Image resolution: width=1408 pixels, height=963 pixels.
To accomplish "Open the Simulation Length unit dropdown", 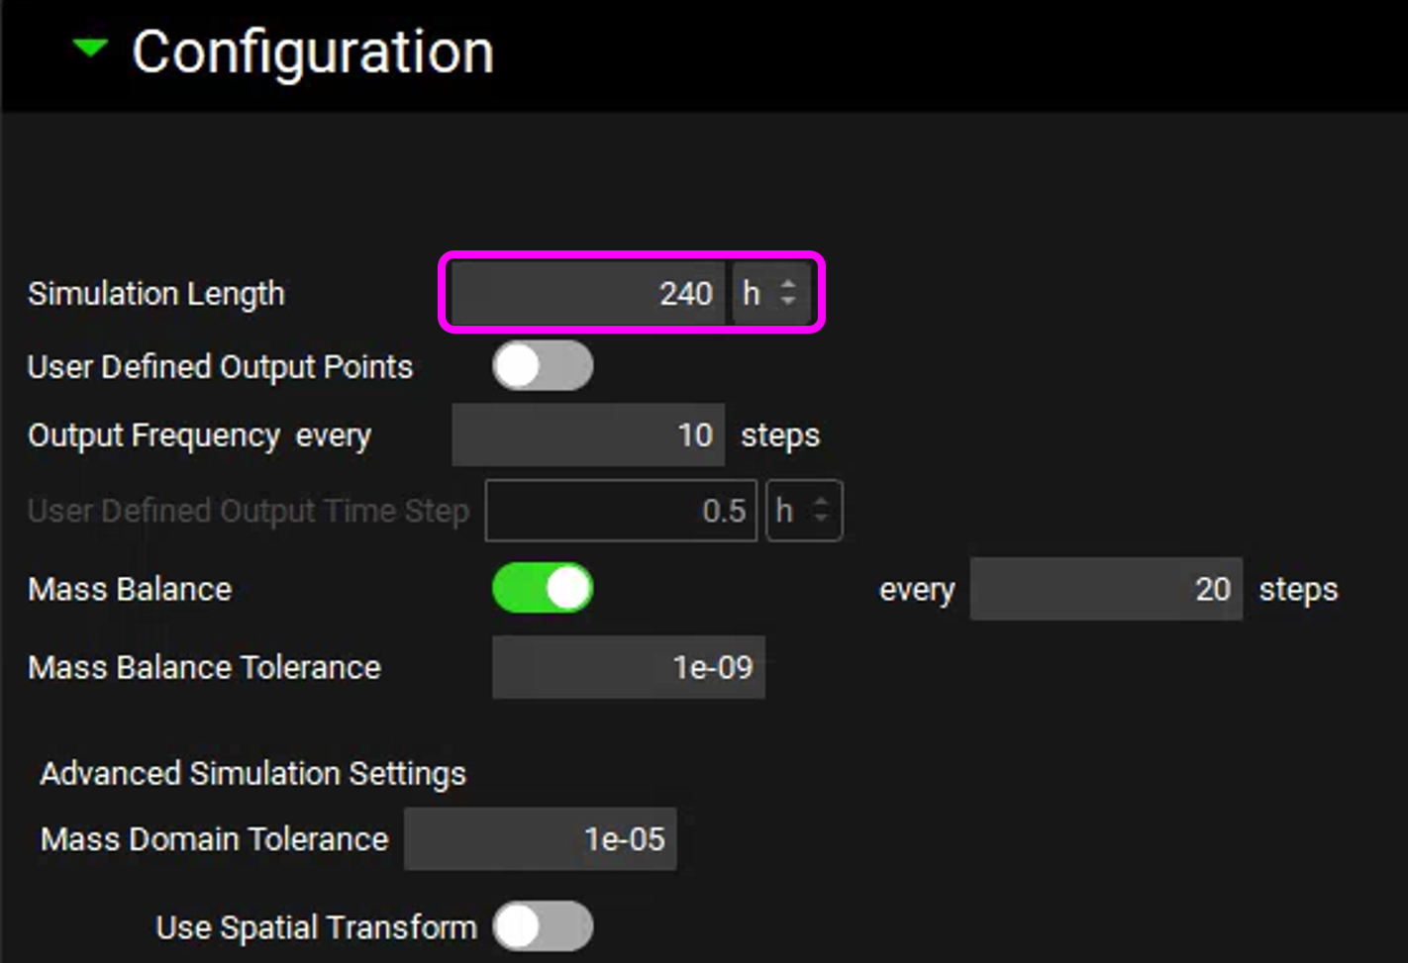I will [770, 293].
